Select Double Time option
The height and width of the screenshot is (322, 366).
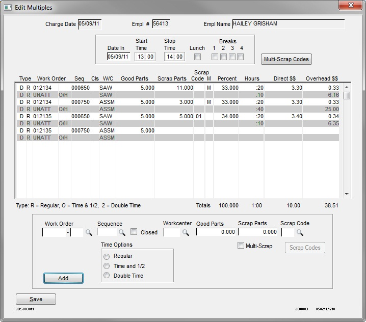click(107, 275)
